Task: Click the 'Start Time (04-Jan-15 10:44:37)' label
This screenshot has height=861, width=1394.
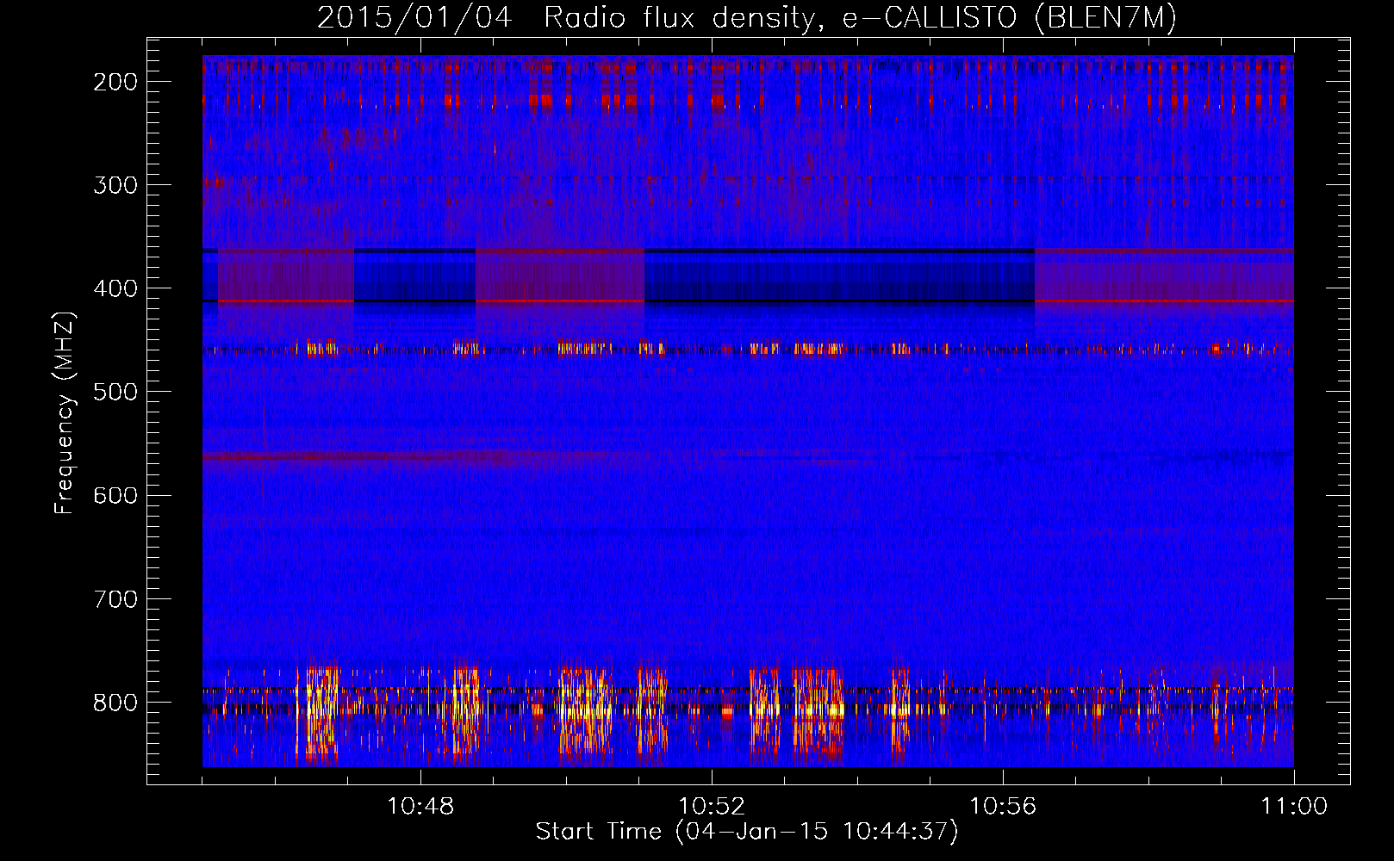Action: pyautogui.click(x=747, y=832)
